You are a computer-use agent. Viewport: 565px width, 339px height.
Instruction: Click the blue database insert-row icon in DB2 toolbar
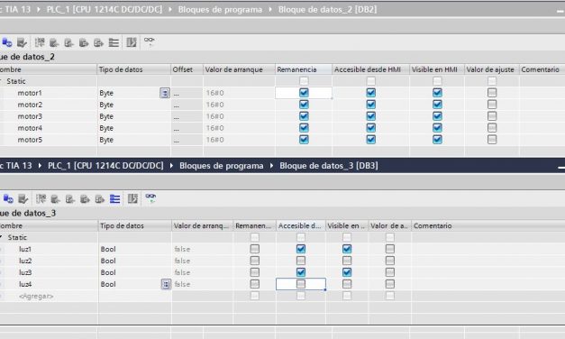(7, 42)
